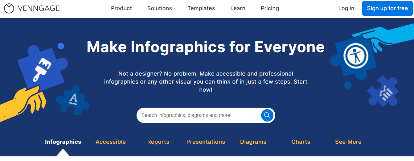Image resolution: width=414 pixels, height=161 pixels.
Task: Click Sign up for free button
Action: pos(387,8)
